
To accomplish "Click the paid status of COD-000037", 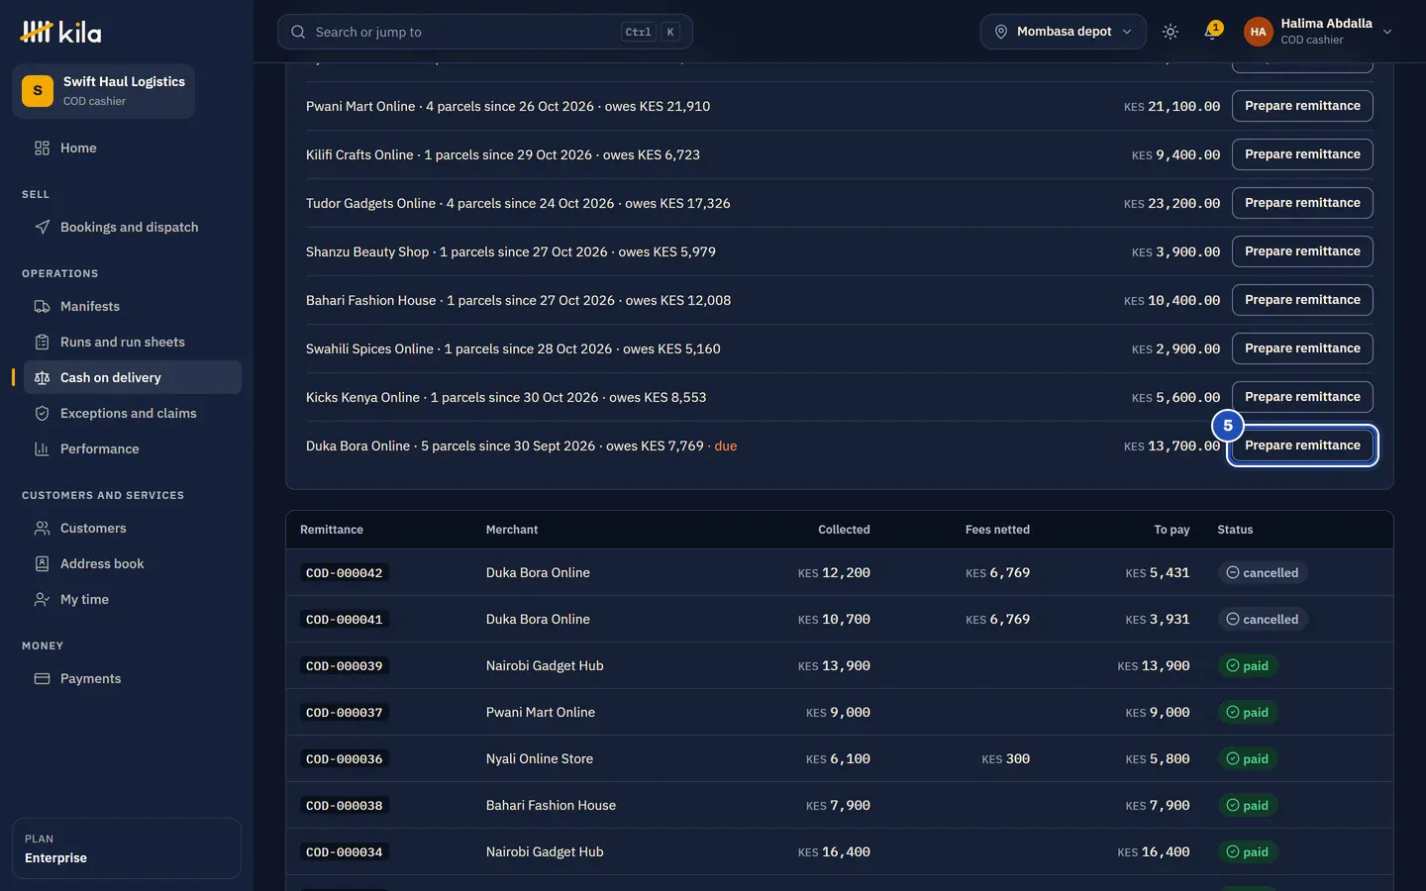I will (1248, 713).
